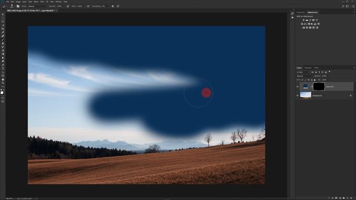356x200 pixels.
Task: Open layer Fill dropdown
Action: click(329, 80)
